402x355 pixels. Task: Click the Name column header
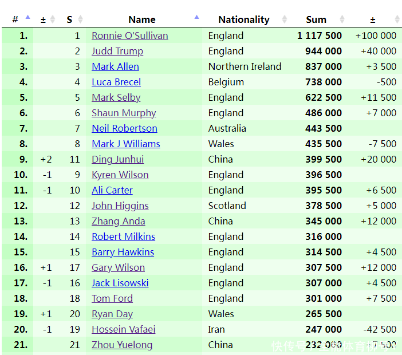142,19
